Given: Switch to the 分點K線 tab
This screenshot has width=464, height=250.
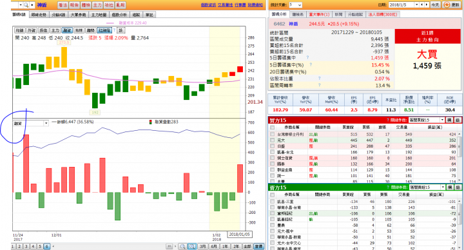Looking at the screenshot, I should coord(58,15).
